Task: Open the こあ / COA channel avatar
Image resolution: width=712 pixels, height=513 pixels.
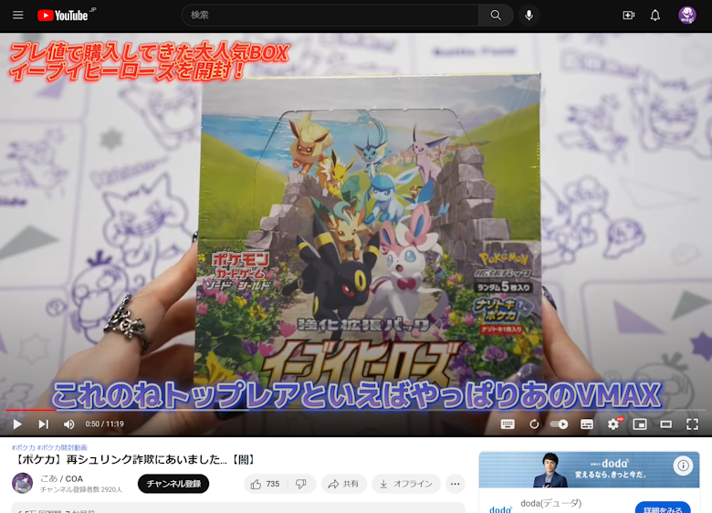Action: [x=22, y=483]
